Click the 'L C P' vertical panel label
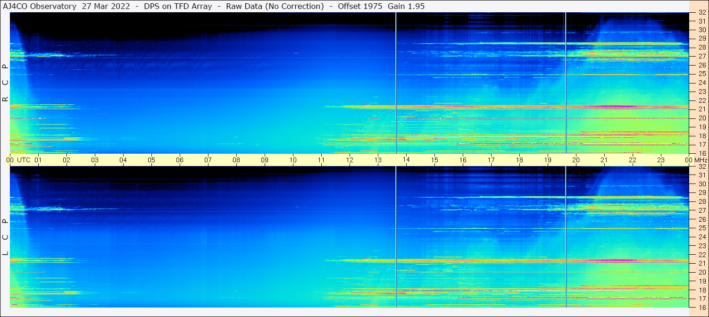Viewport: 709px width, 317px height. click(x=6, y=237)
